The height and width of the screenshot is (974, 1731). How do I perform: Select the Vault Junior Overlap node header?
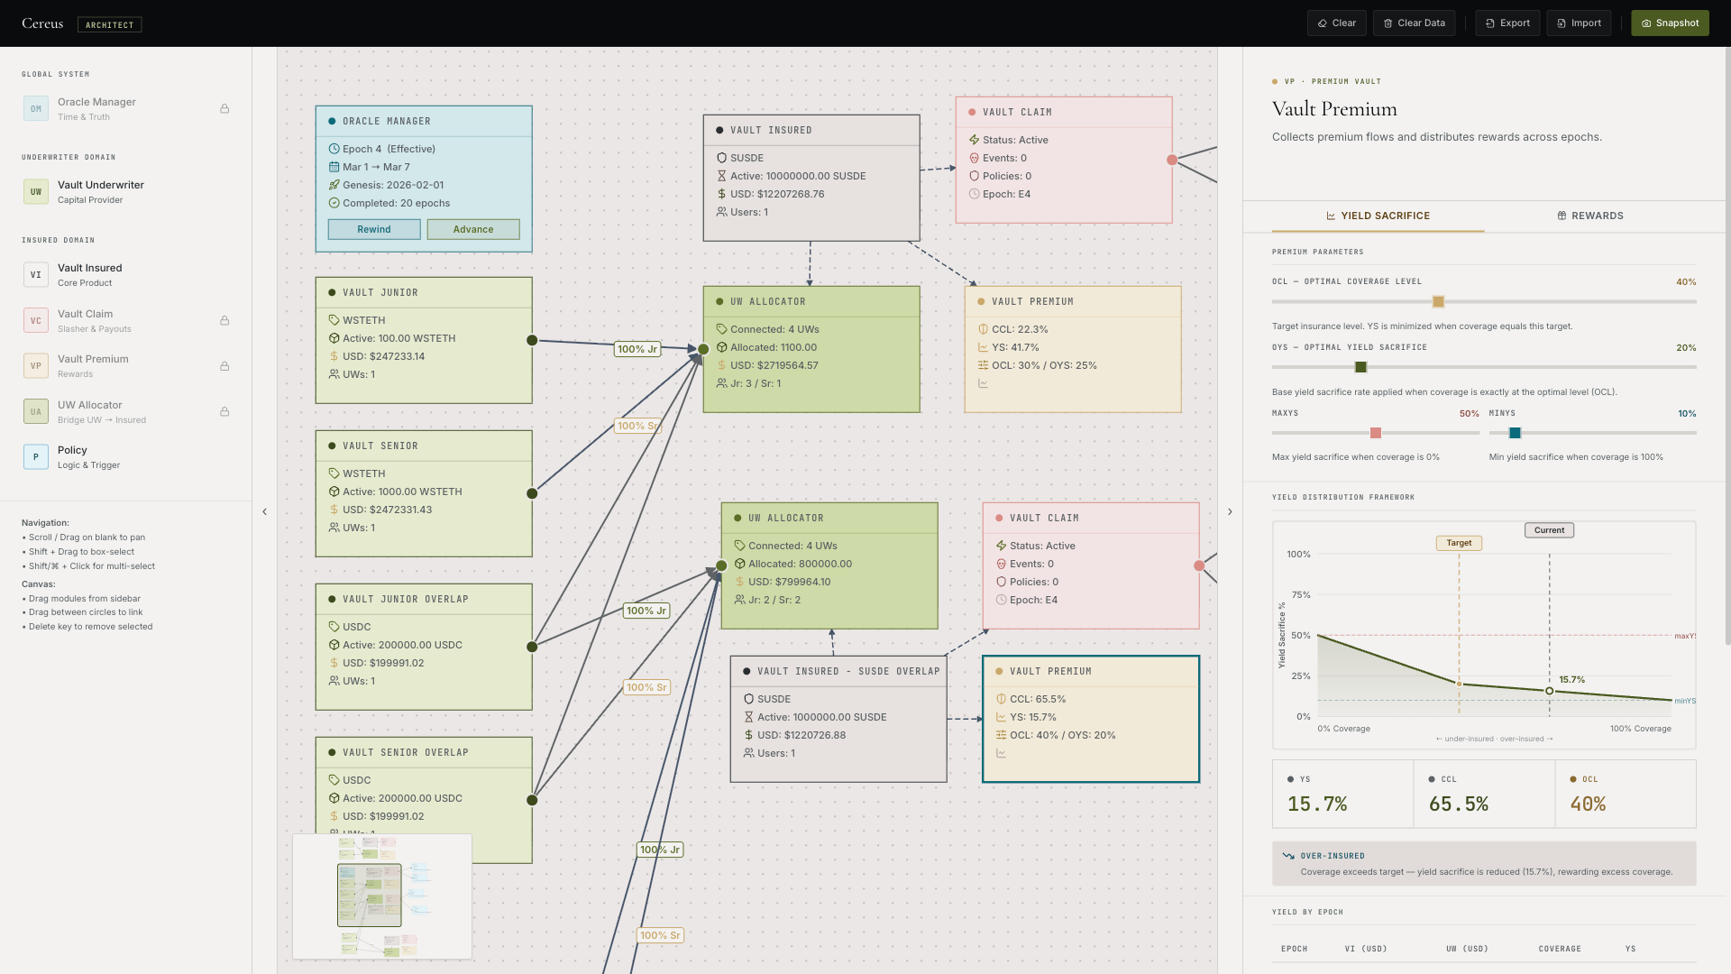tap(424, 599)
